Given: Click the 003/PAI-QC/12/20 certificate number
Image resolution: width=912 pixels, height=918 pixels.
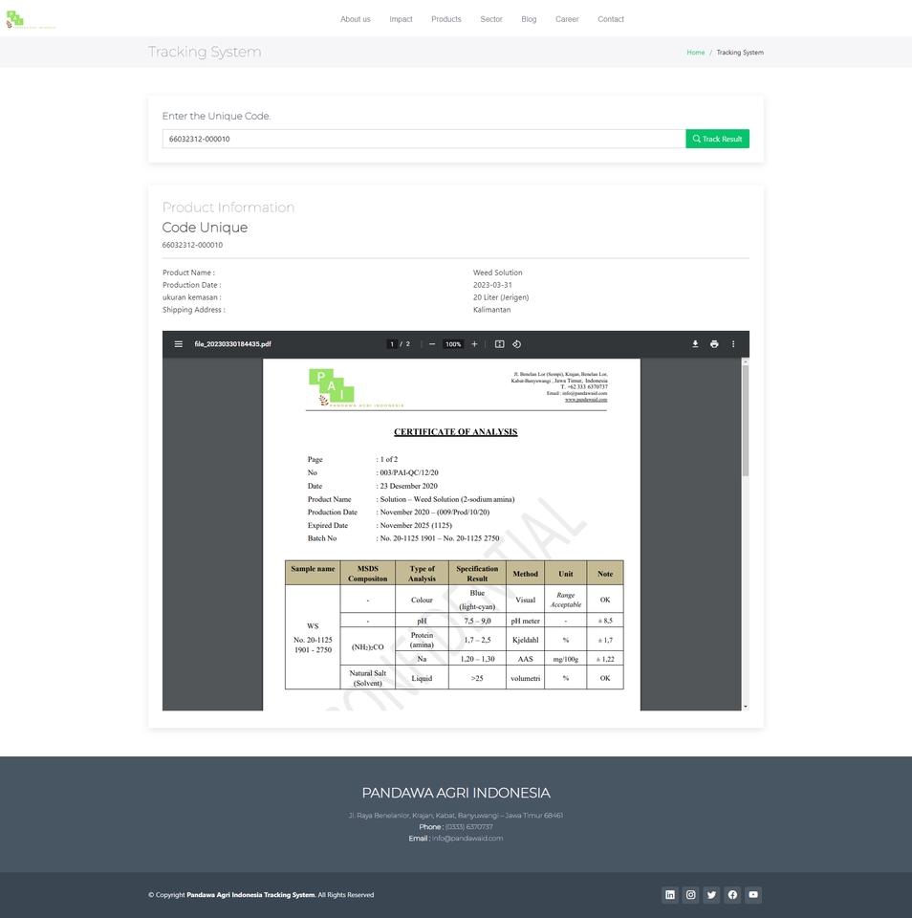Looking at the screenshot, I should [x=409, y=472].
